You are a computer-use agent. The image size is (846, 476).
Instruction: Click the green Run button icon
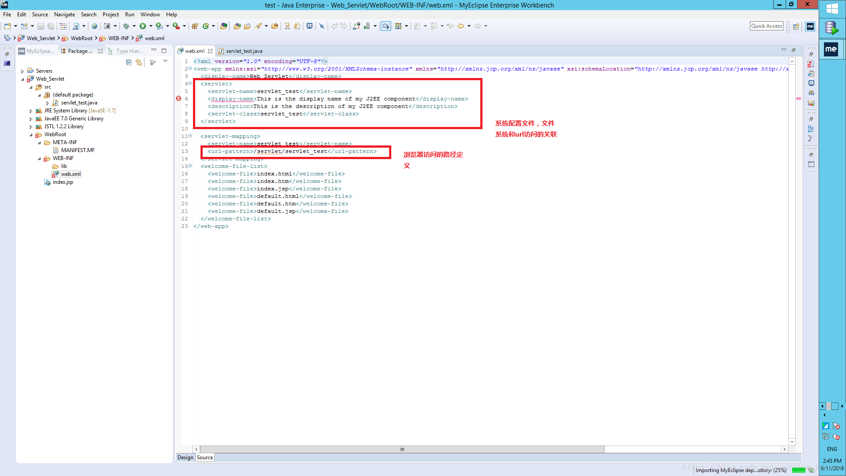pyautogui.click(x=143, y=26)
